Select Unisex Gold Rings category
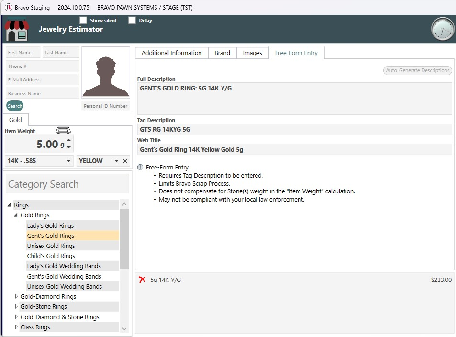Viewport: 456px width, 337px height. [72, 246]
